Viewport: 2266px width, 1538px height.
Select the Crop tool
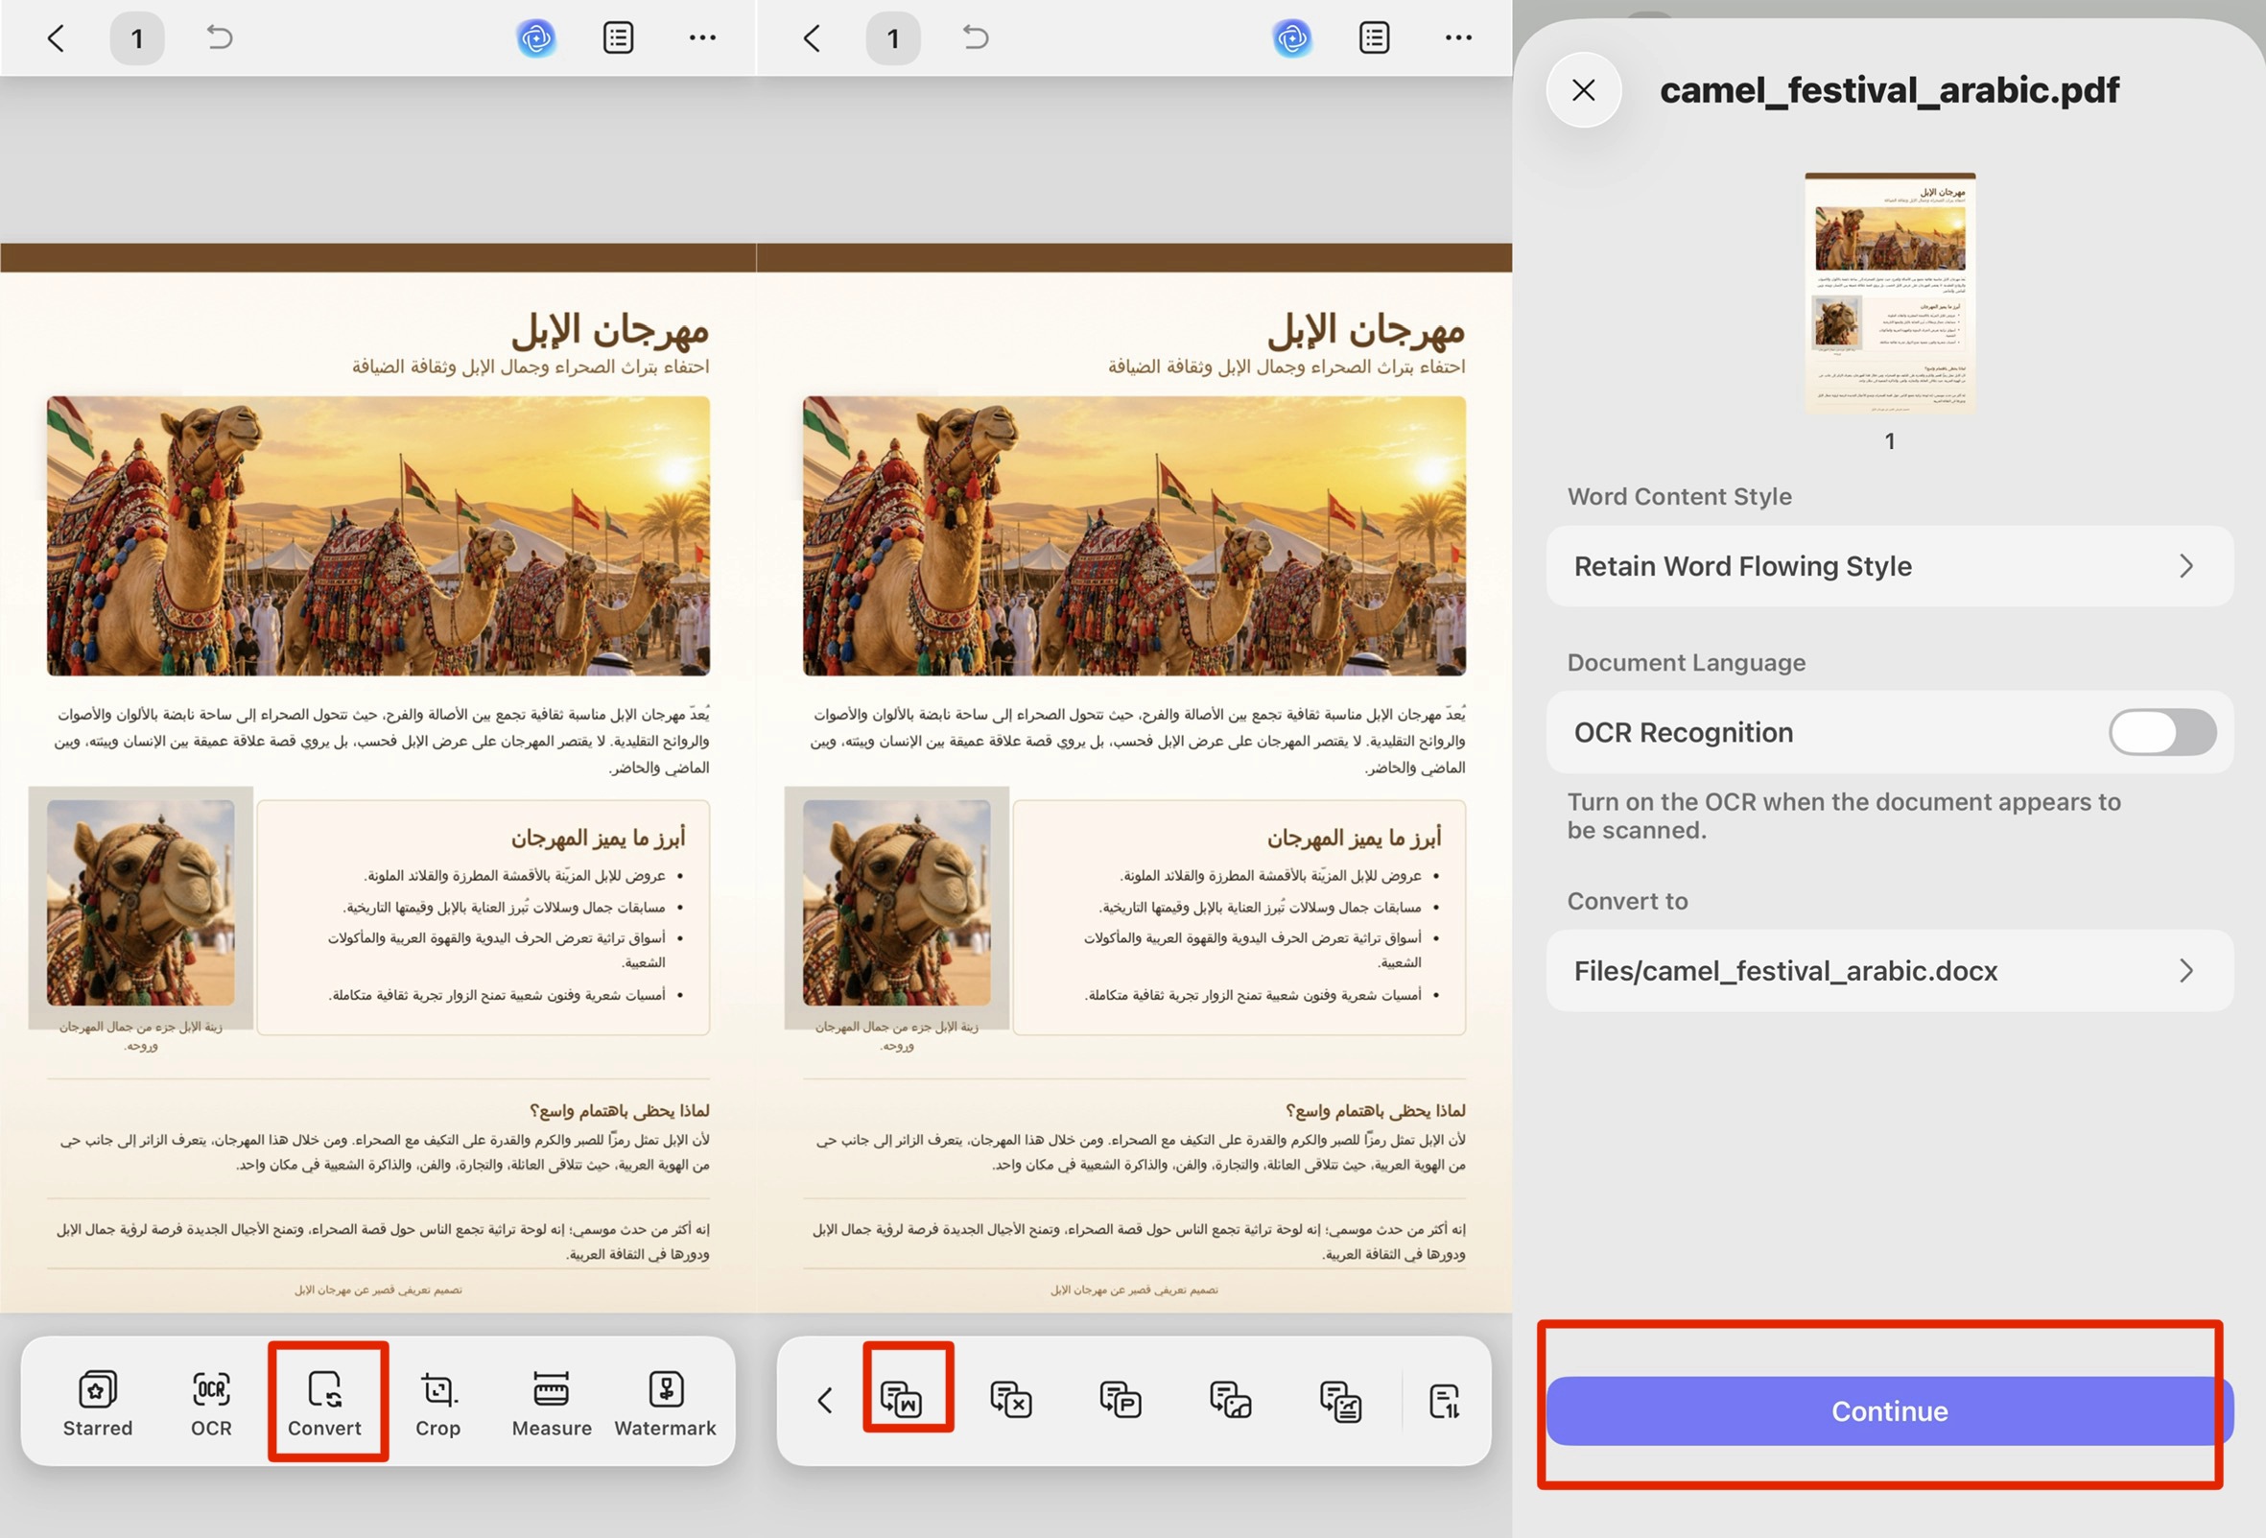tap(437, 1403)
